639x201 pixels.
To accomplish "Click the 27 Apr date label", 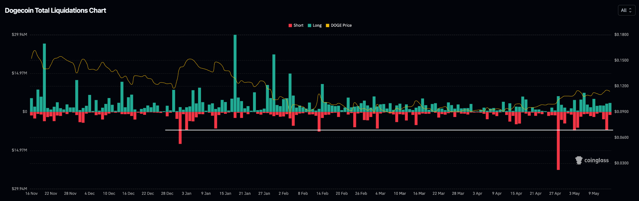I will click(x=555, y=194).
